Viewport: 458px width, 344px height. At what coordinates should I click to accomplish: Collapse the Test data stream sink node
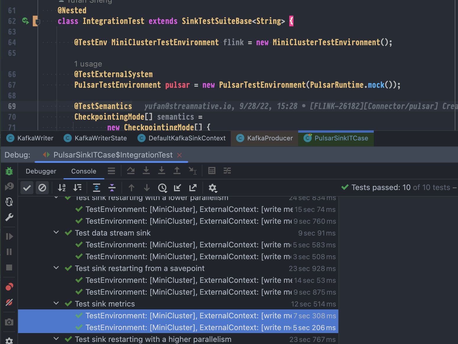(x=56, y=233)
